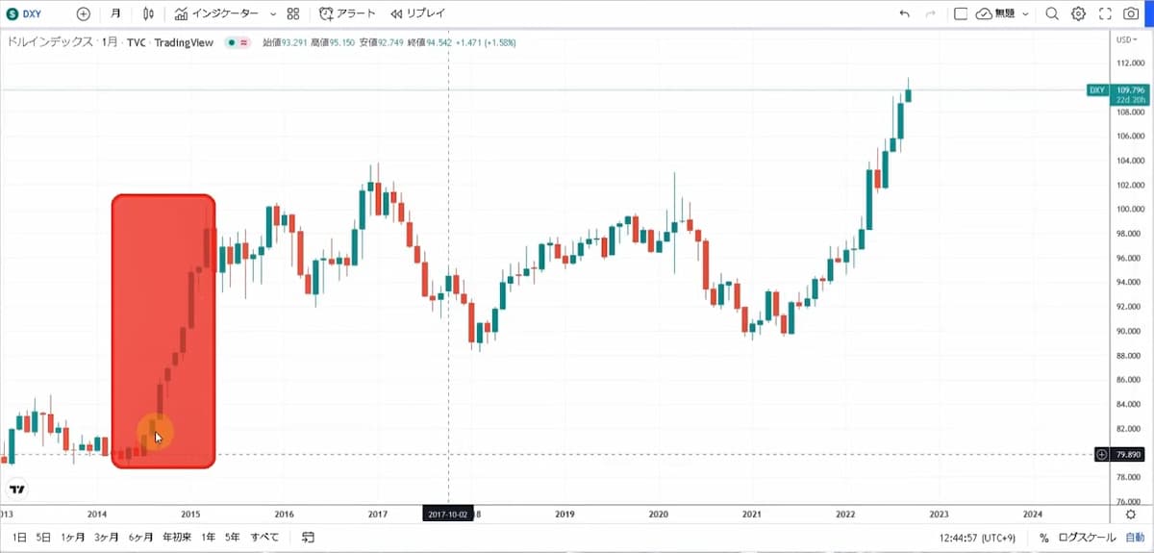Click リプレイ replay button
Screen dimensions: 1154x553
point(418,13)
